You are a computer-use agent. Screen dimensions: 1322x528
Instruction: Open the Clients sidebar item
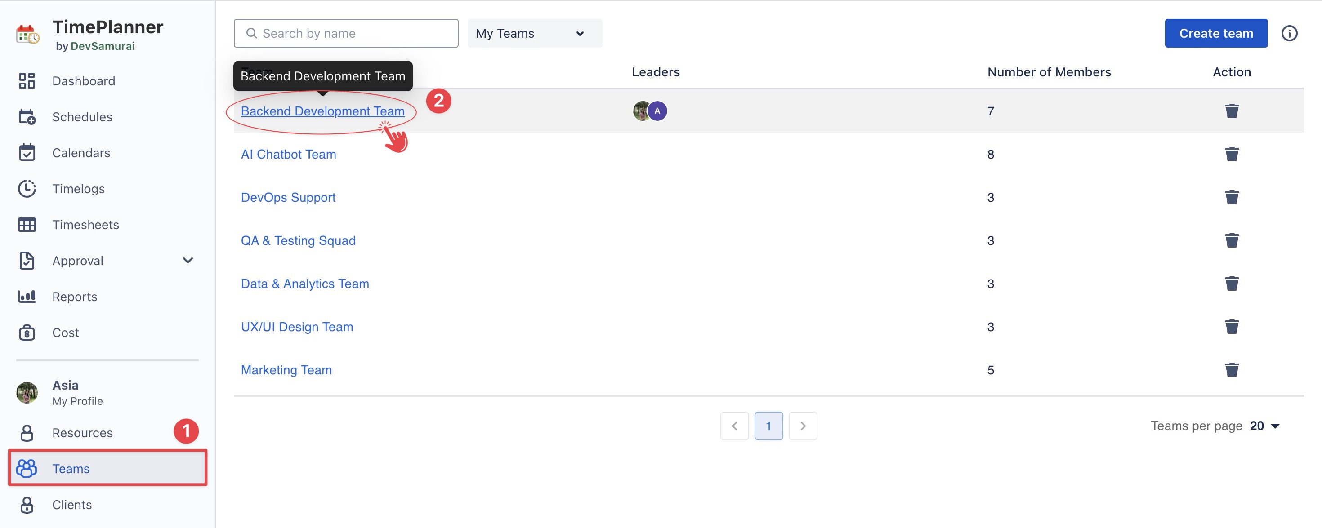72,505
